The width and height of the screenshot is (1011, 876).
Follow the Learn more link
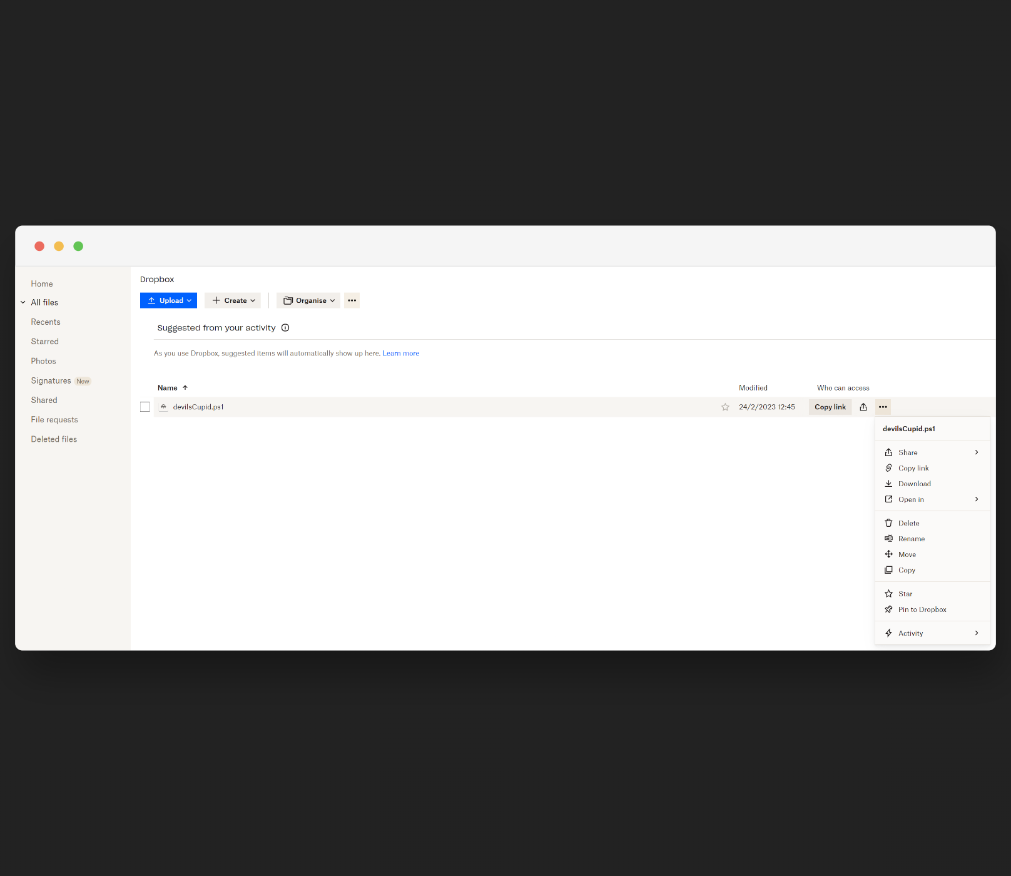(401, 354)
